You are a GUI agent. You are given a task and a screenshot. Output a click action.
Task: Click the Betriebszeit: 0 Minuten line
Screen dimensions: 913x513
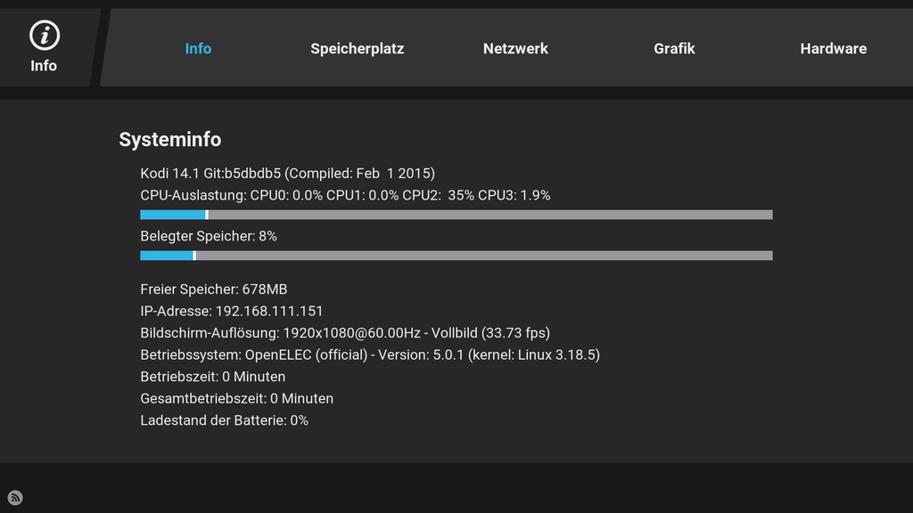click(212, 377)
